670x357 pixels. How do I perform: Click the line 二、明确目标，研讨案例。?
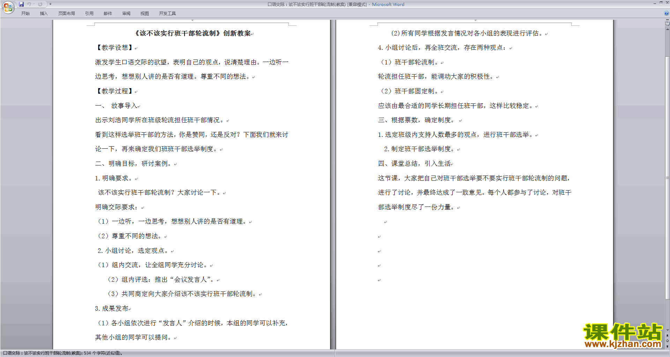coord(134,164)
